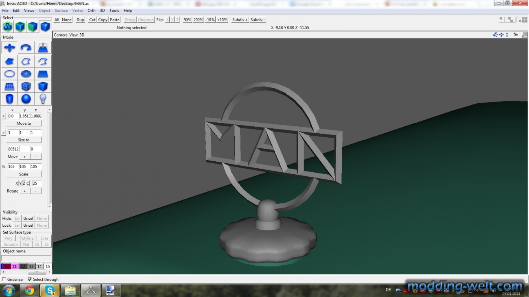Click the Move to button

[24, 124]
